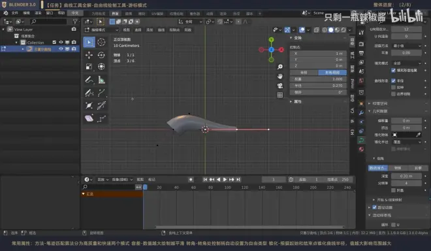
Task: Switch to the UV编辑 workspace tab
Action: [x=157, y=14]
